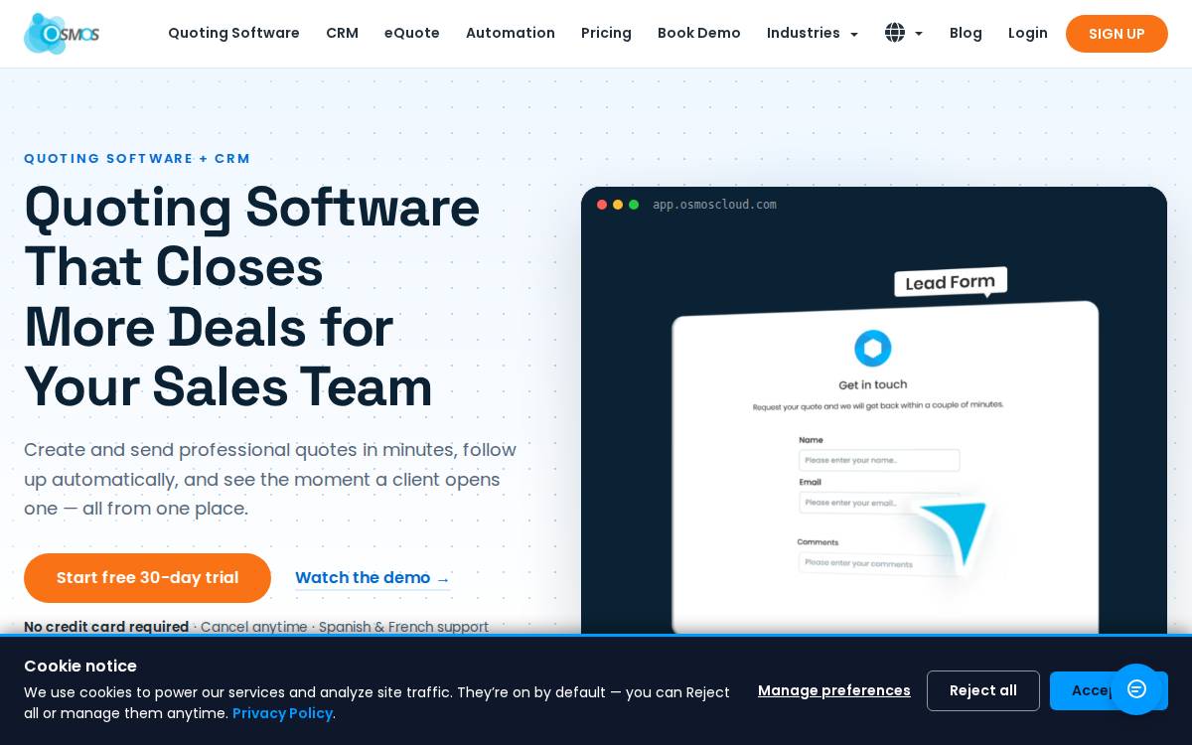Open the eQuote nav link
1192x745 pixels.
pos(412,33)
